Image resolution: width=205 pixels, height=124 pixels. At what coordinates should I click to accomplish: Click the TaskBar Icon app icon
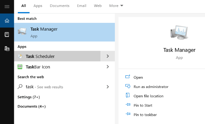tap(20, 67)
